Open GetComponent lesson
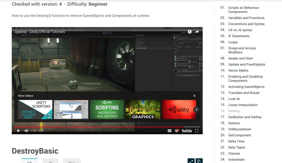The image size is (282, 163). pyautogui.click(x=240, y=135)
